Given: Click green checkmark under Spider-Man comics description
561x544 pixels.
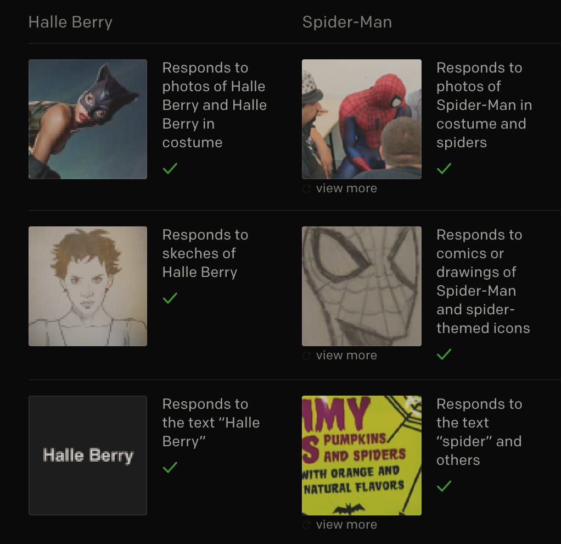Looking at the screenshot, I should 444,354.
